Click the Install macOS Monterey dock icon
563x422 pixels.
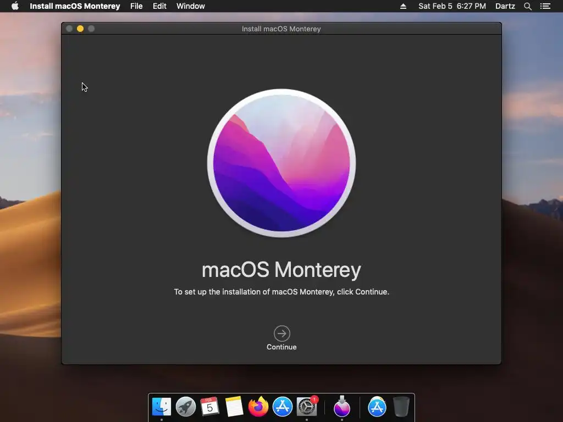(342, 406)
